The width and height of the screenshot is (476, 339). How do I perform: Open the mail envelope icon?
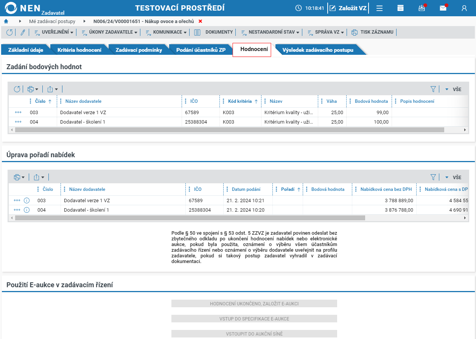click(443, 8)
